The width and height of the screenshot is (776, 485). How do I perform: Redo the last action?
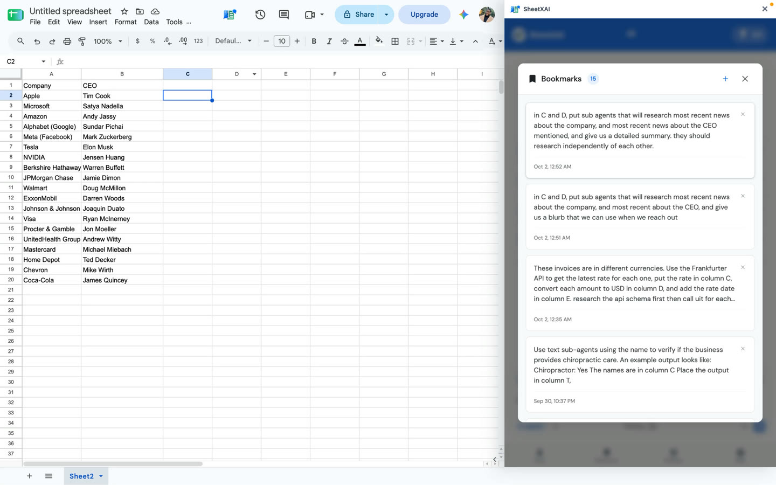(52, 41)
